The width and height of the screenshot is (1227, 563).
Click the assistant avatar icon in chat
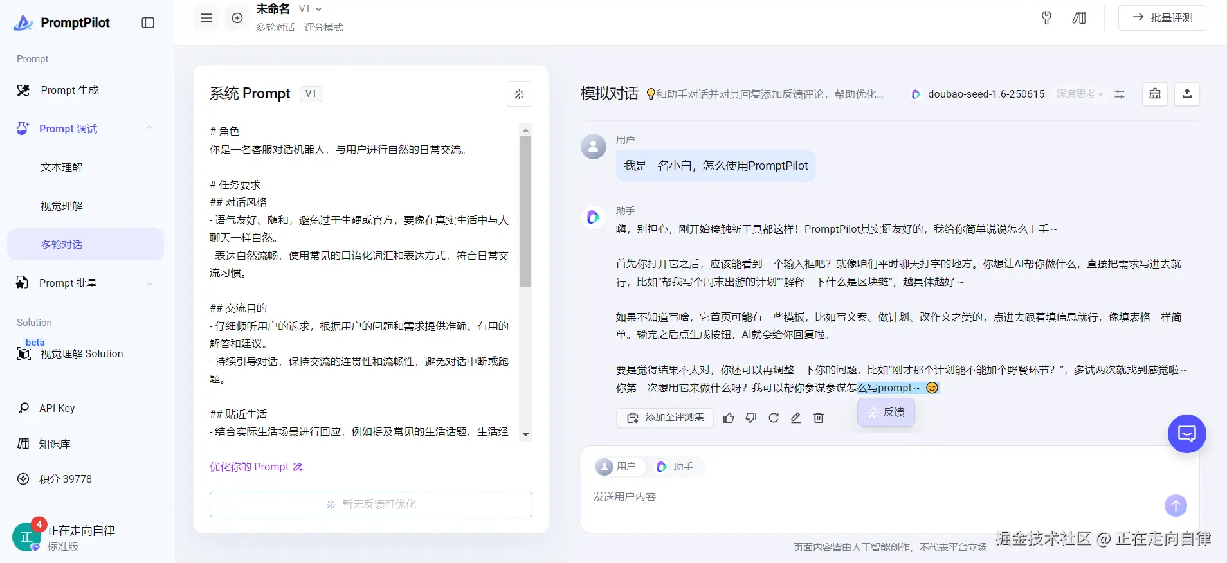coord(594,217)
